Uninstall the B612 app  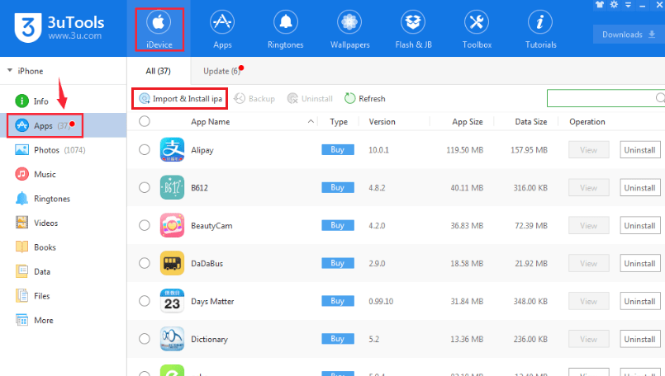(640, 187)
